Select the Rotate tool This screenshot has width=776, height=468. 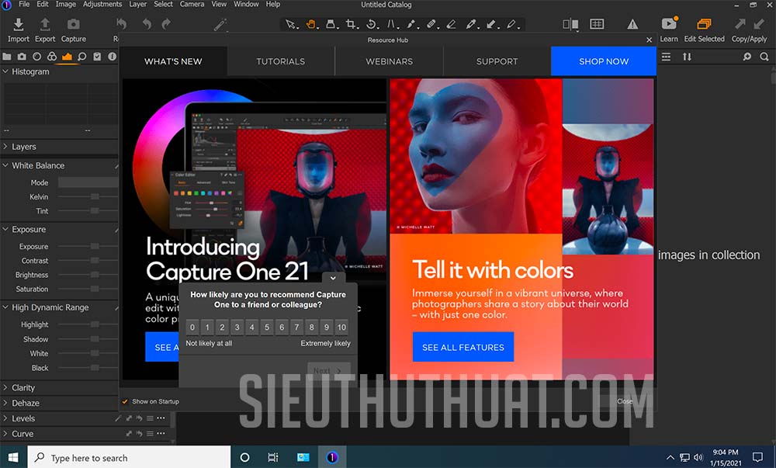click(372, 24)
